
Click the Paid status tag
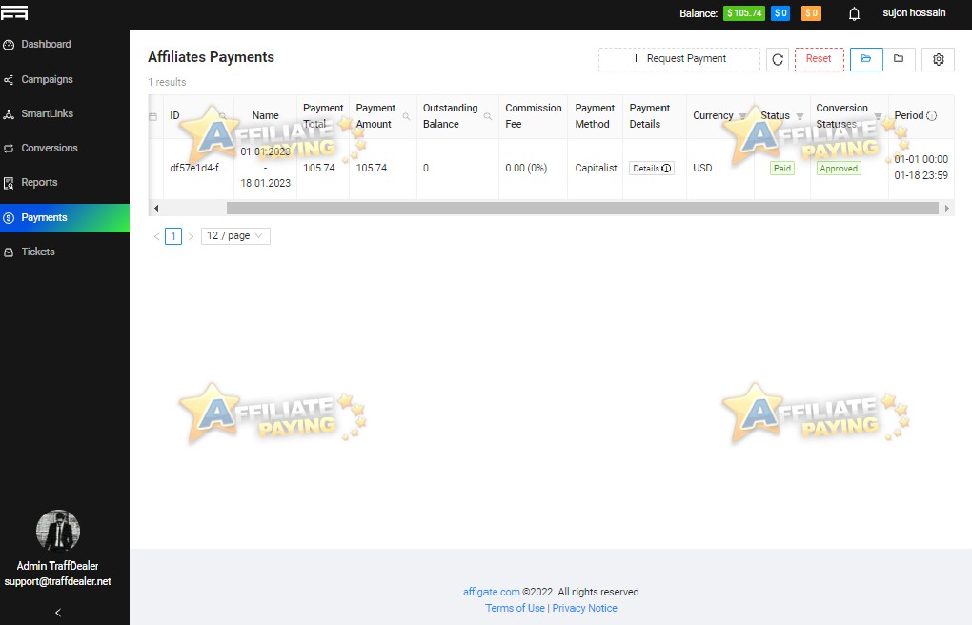tap(782, 168)
